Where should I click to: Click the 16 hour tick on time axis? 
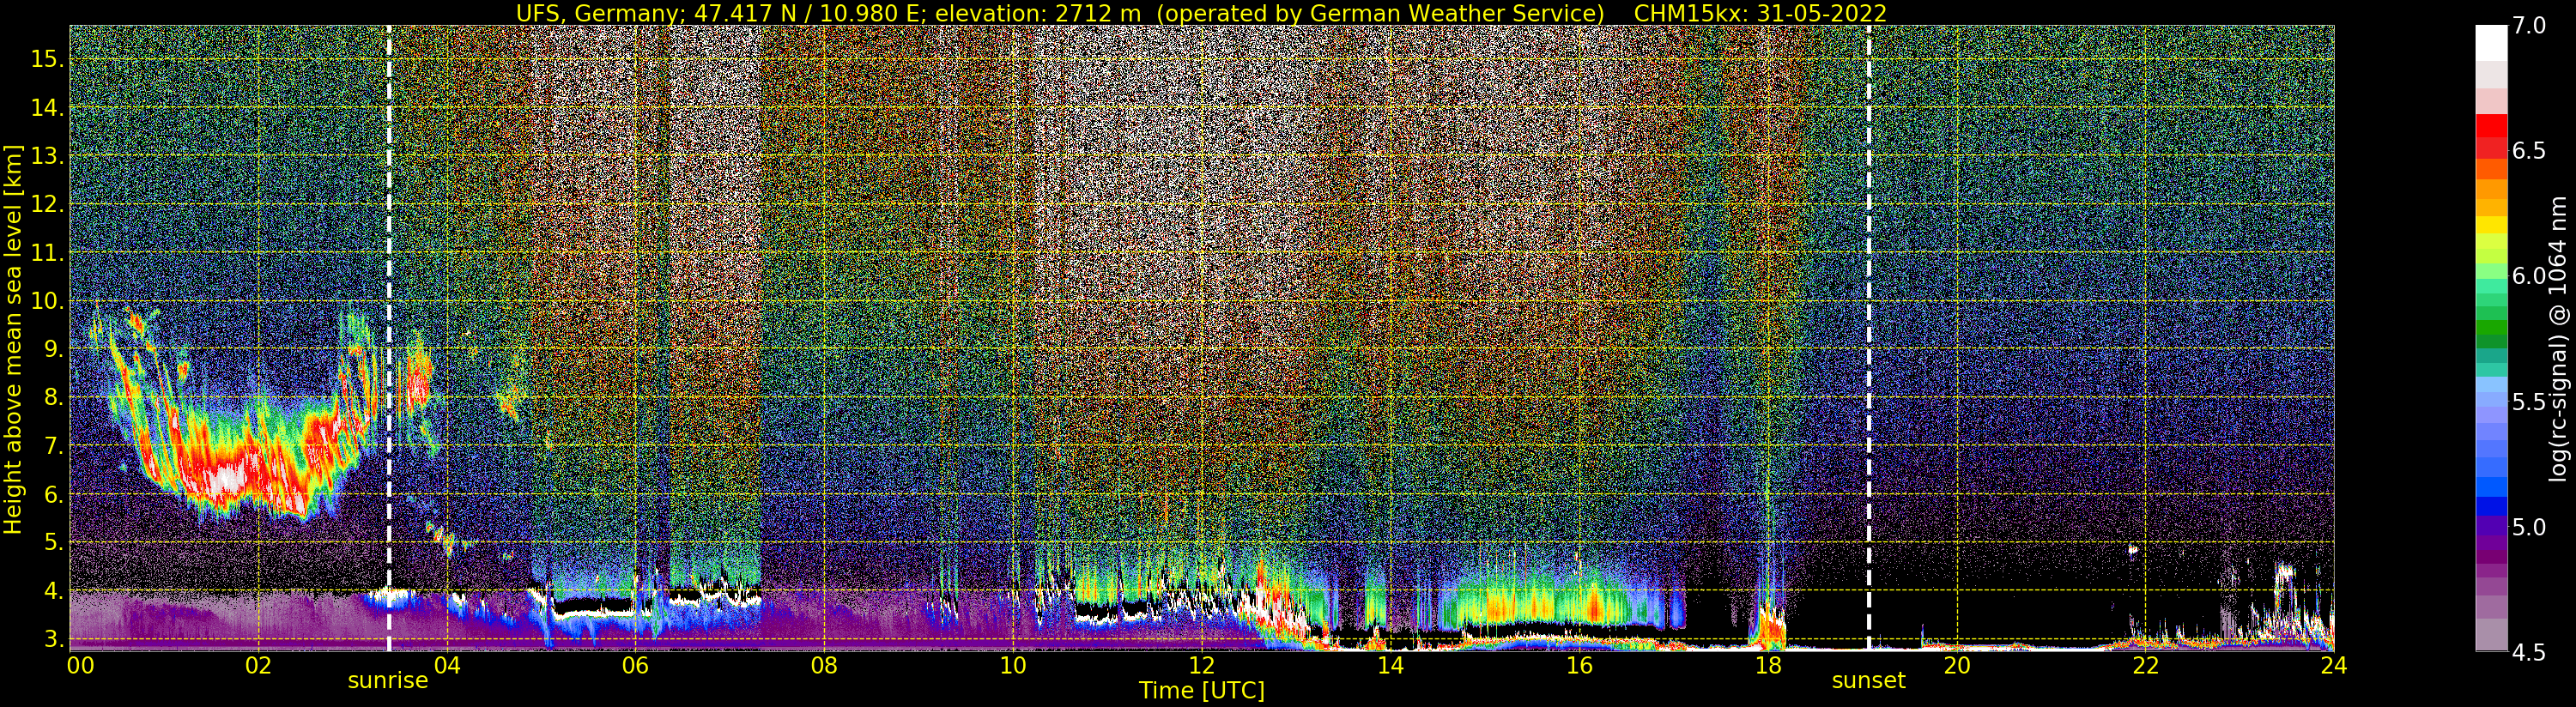click(1579, 665)
